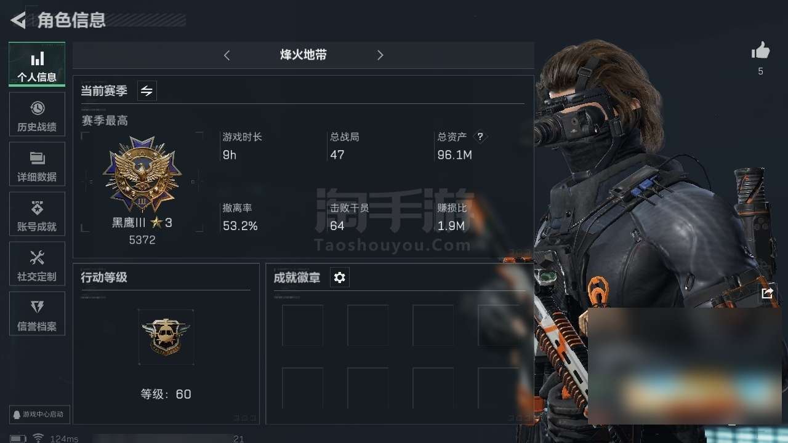Open 账号成就 achievements section
The width and height of the screenshot is (788, 443).
pyautogui.click(x=37, y=214)
